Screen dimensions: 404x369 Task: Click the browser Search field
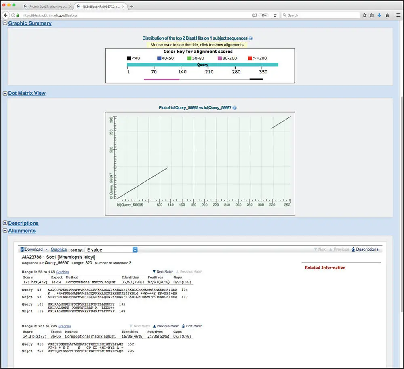[x=321, y=15]
